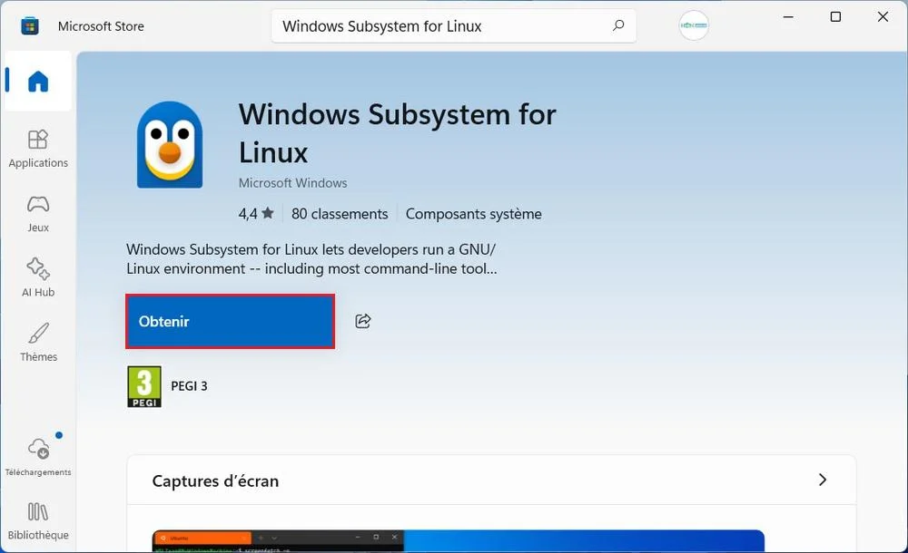Open the AI Hub section
The height and width of the screenshot is (553, 908).
(x=38, y=277)
